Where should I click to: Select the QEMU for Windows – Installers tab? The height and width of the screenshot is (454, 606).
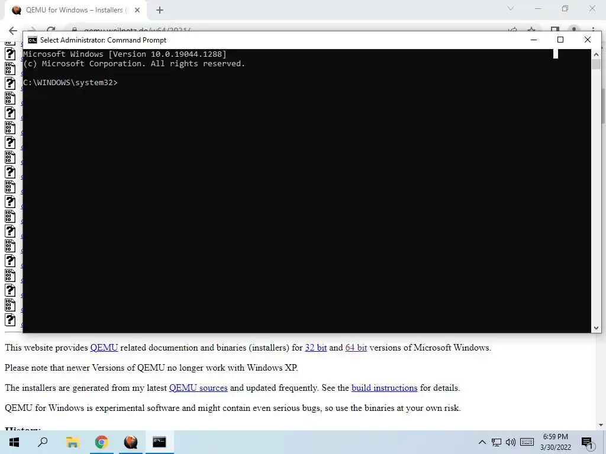point(75,11)
